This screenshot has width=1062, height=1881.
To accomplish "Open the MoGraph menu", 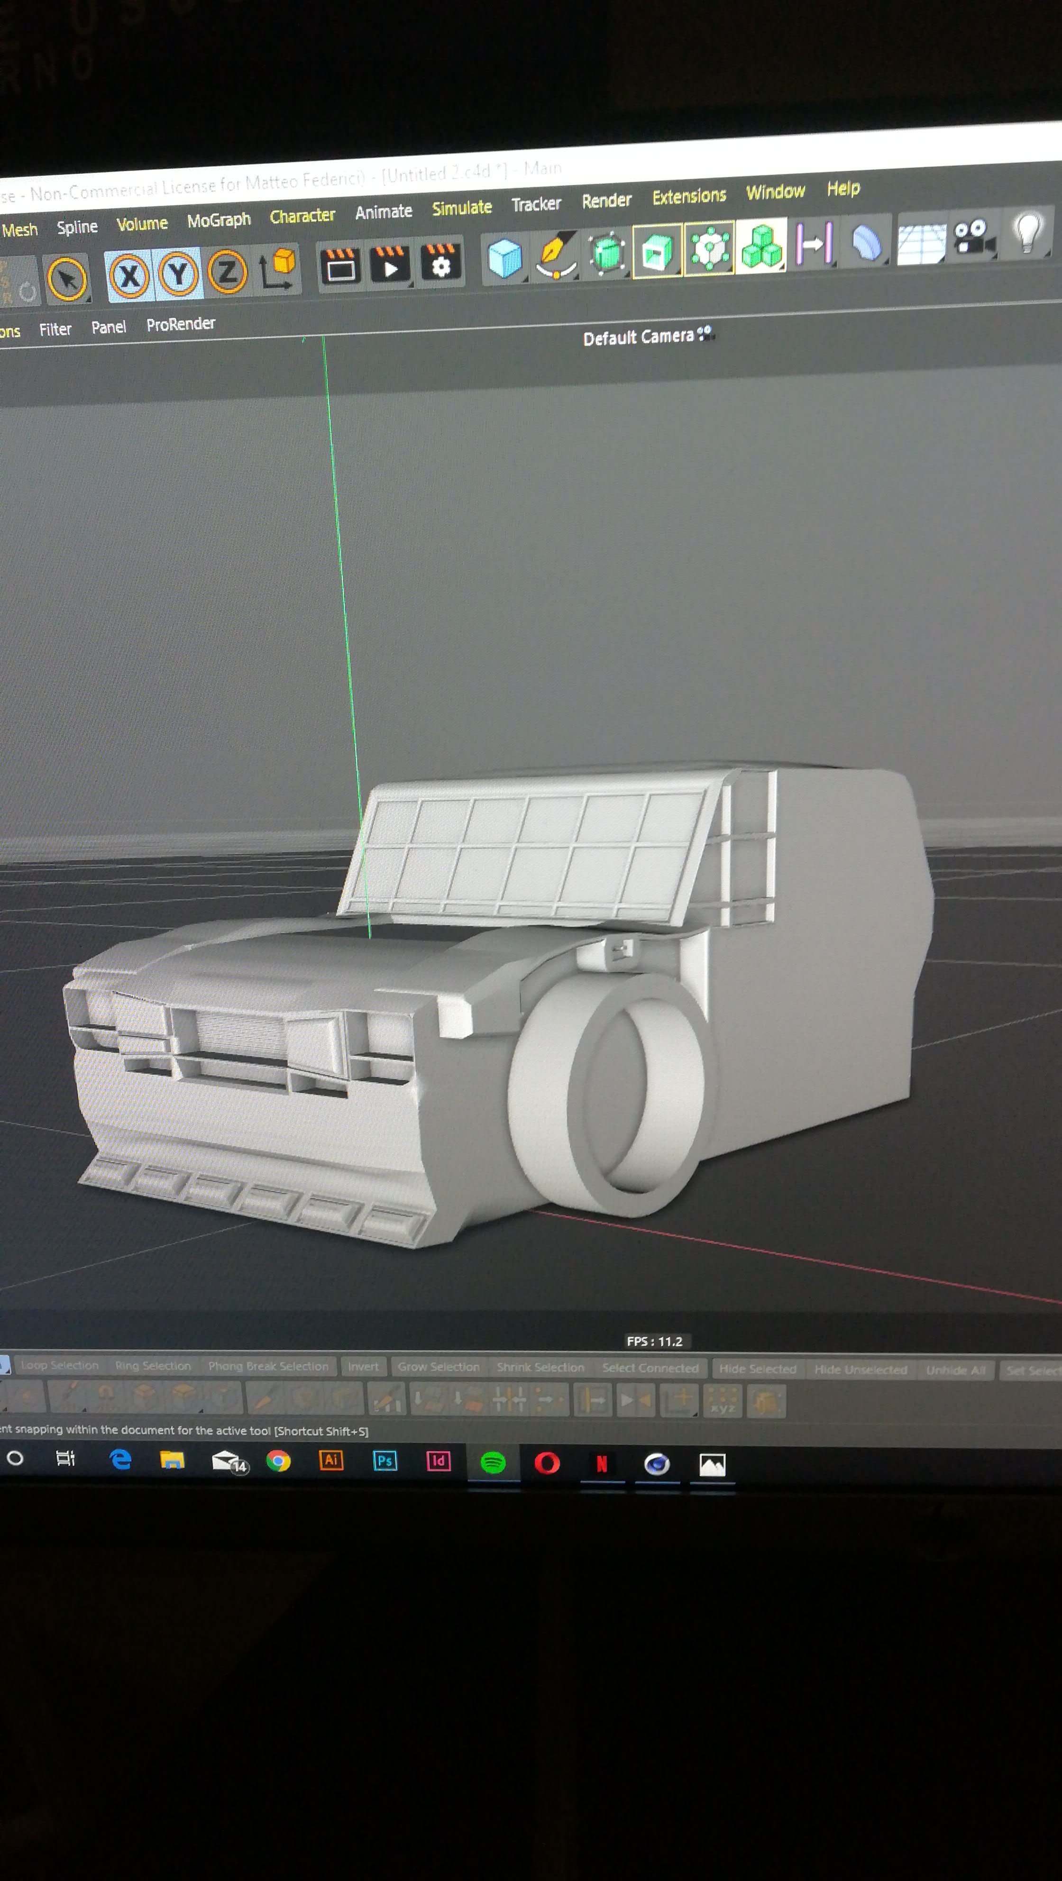I will tap(219, 220).
